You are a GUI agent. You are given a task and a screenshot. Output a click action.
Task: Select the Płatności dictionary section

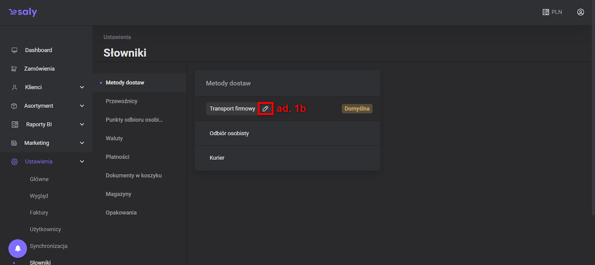tap(118, 157)
